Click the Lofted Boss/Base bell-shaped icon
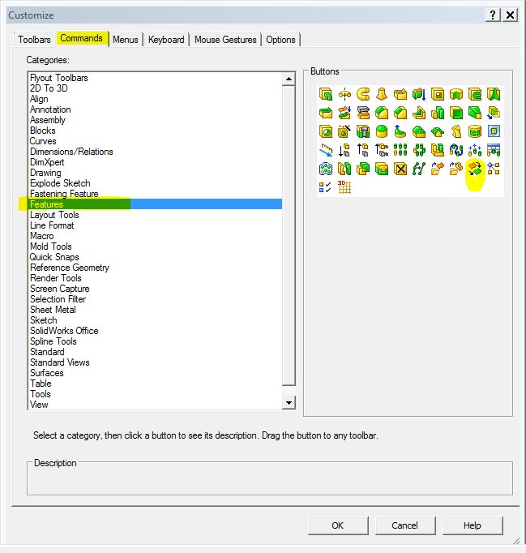Screen dimensions: 526x553 pos(381,94)
